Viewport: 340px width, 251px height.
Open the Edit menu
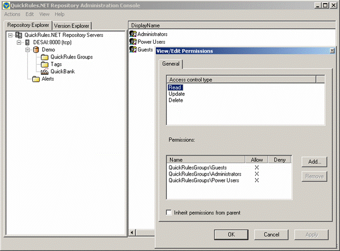(30, 14)
